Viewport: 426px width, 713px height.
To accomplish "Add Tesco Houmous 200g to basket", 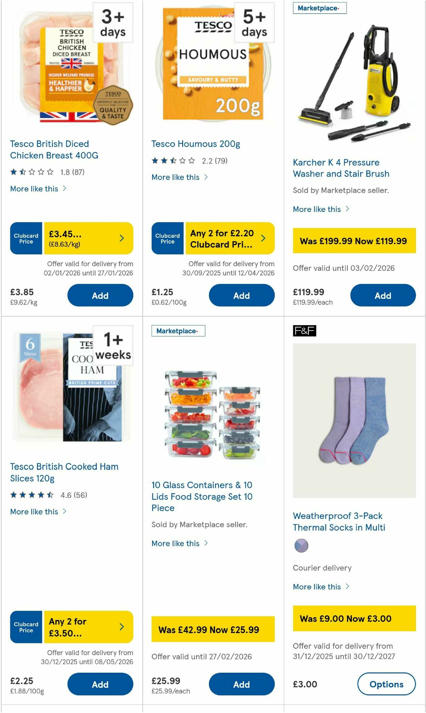I will coord(241,295).
